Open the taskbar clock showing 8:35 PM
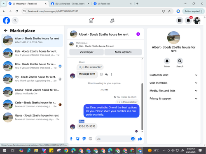The image size is (206, 154). (191, 150)
